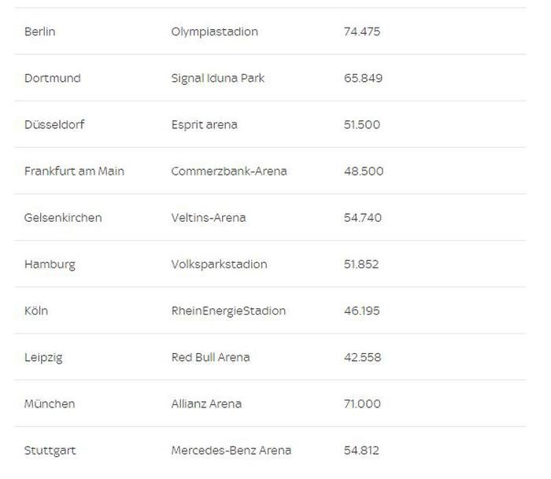Screen dimensions: 551x479
Task: Select the Volksparkstadion stadium name
Action: tap(219, 263)
